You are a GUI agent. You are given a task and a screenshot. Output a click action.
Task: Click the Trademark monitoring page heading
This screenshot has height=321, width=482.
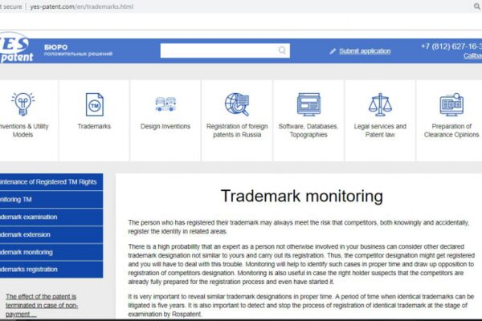(x=301, y=196)
